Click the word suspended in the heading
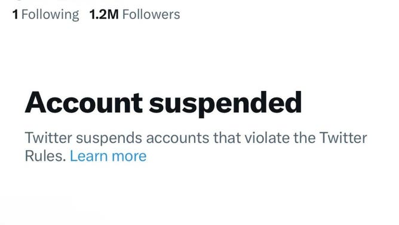This screenshot has height=225, width=399. [x=225, y=104]
